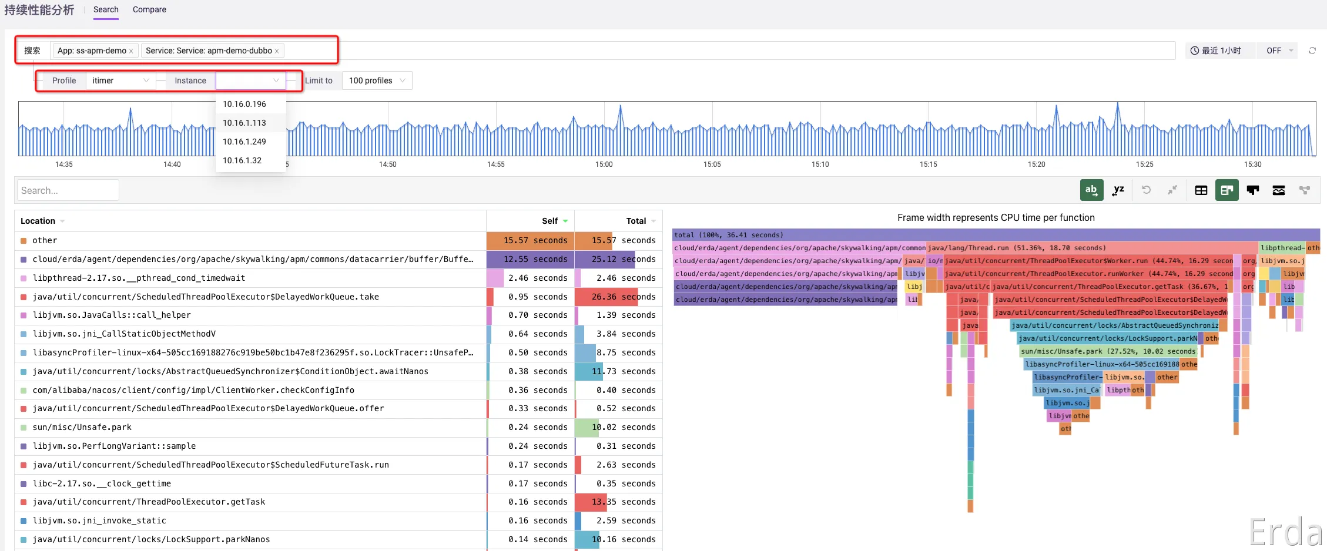Open the itimer Profile dropdown

click(120, 80)
